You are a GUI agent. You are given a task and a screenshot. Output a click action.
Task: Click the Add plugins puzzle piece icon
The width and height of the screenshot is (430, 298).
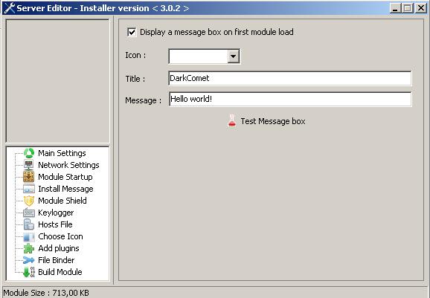(29, 248)
